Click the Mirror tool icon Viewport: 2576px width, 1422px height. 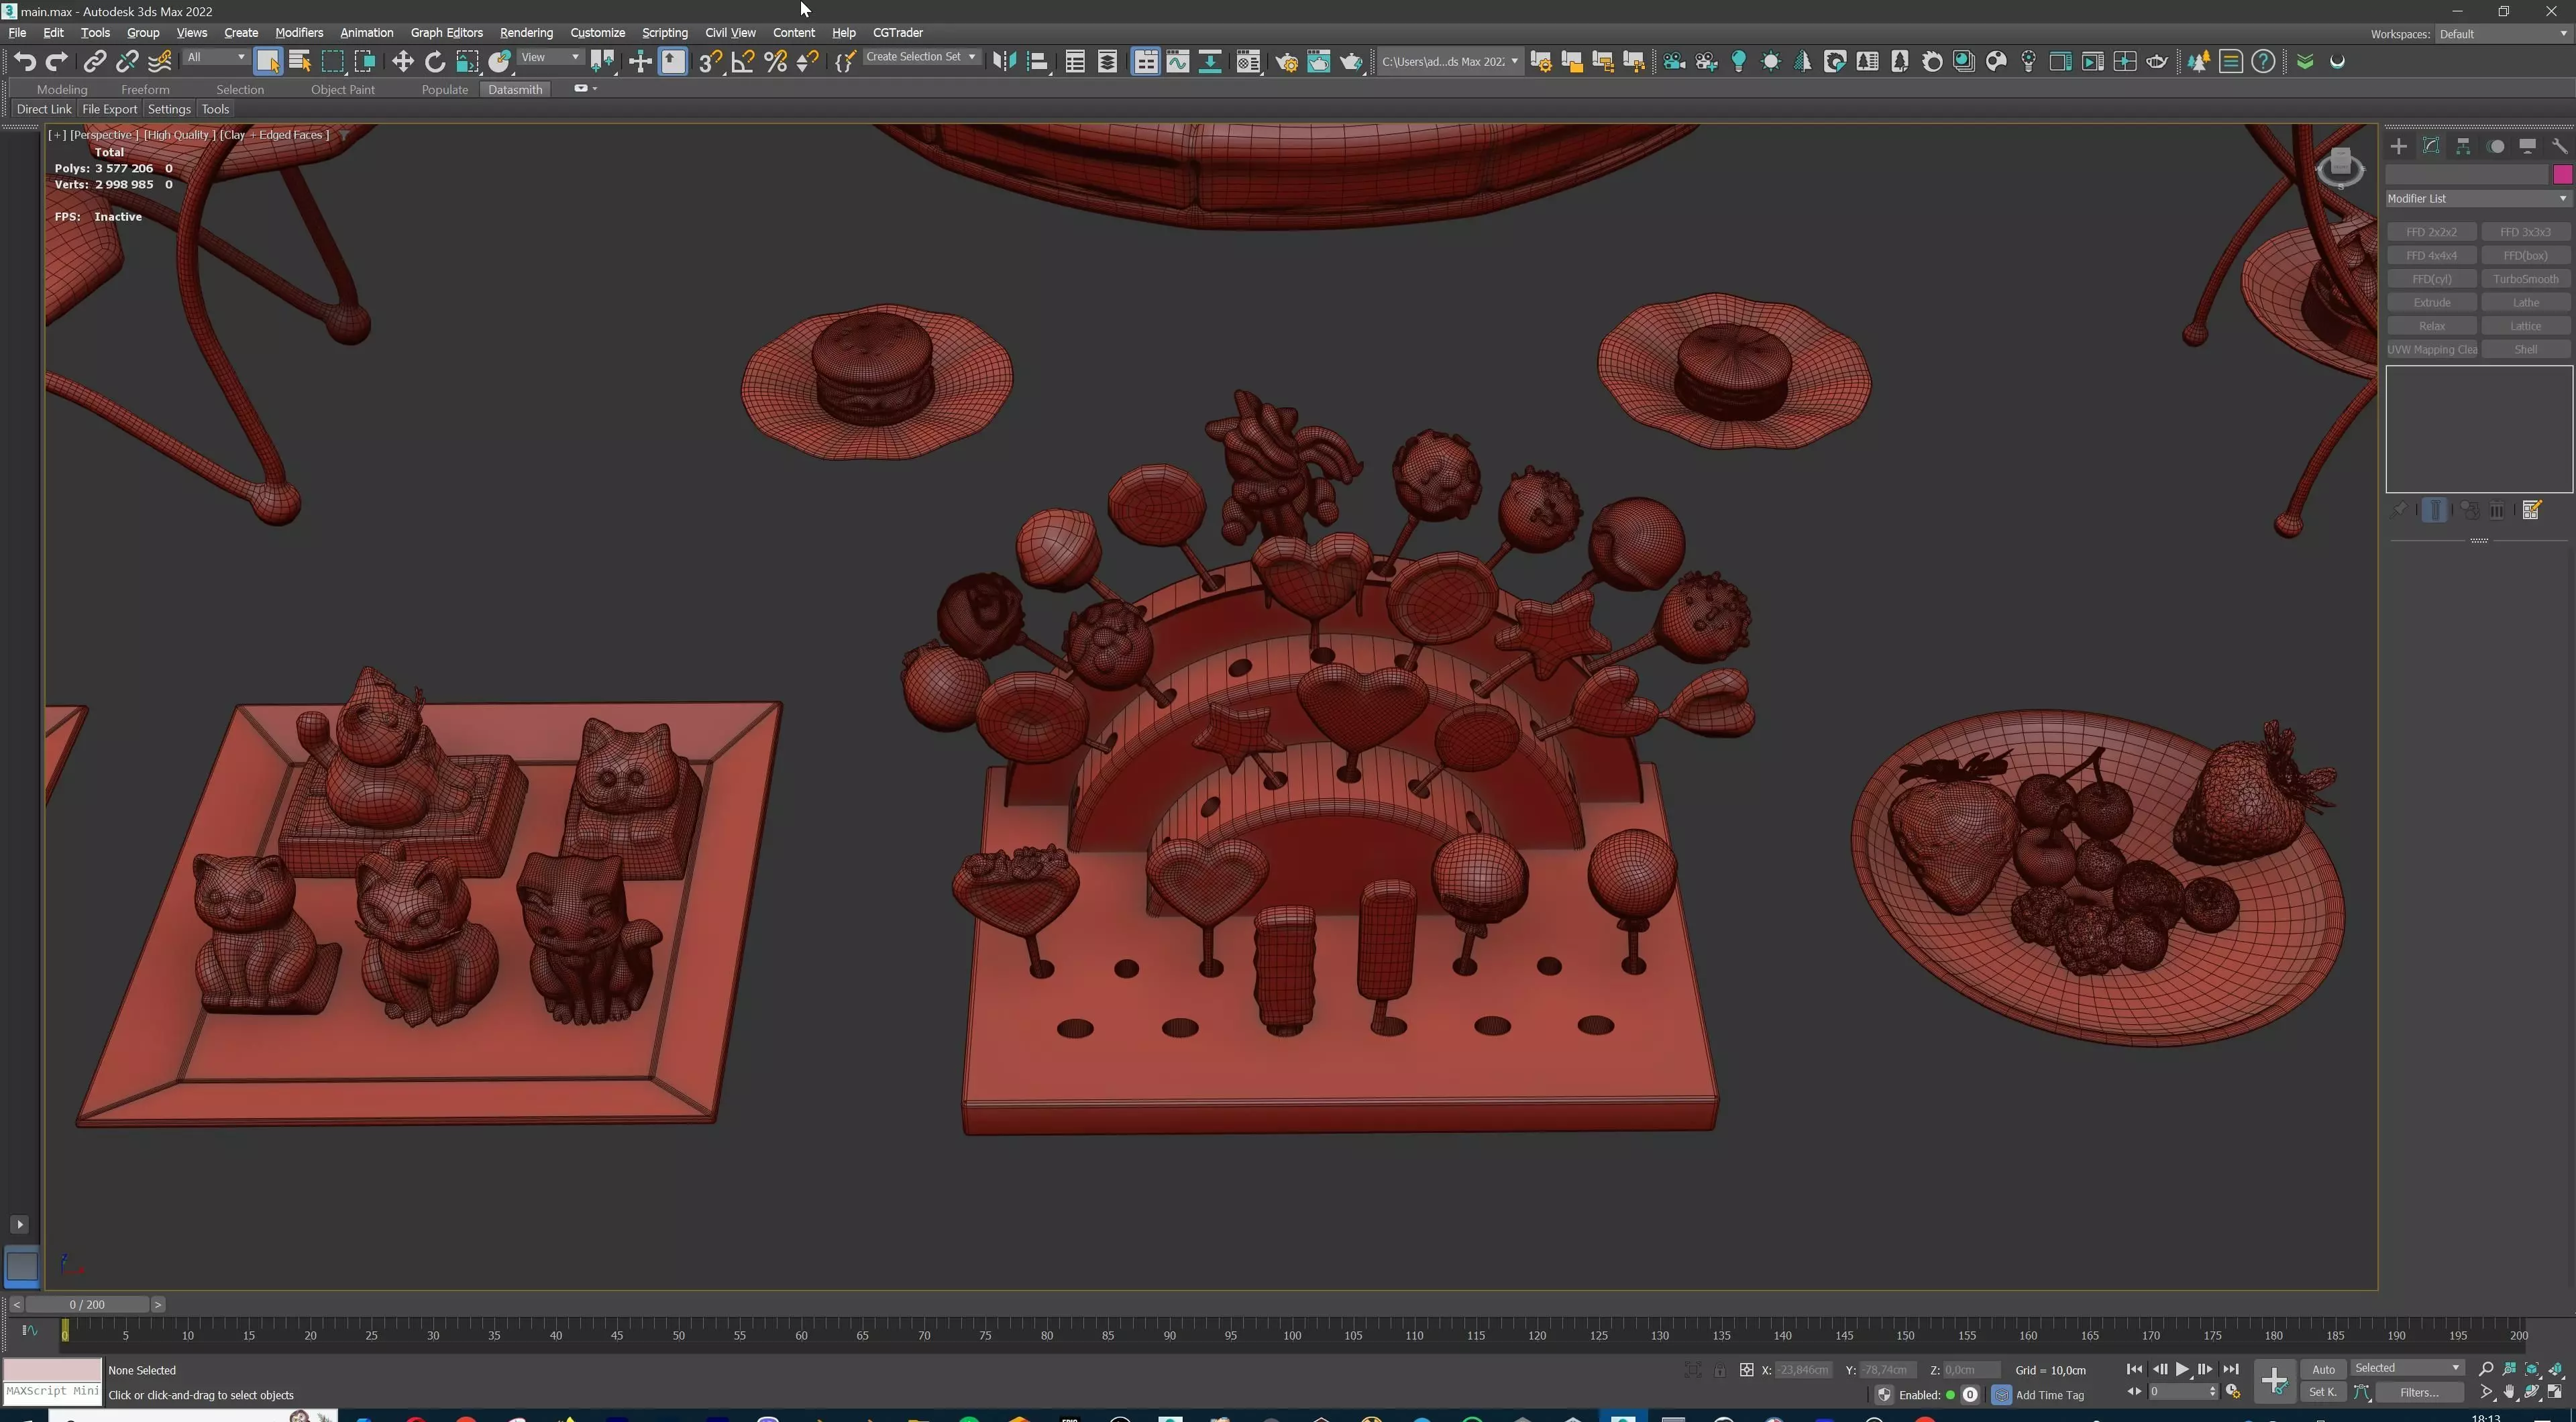click(x=1004, y=62)
